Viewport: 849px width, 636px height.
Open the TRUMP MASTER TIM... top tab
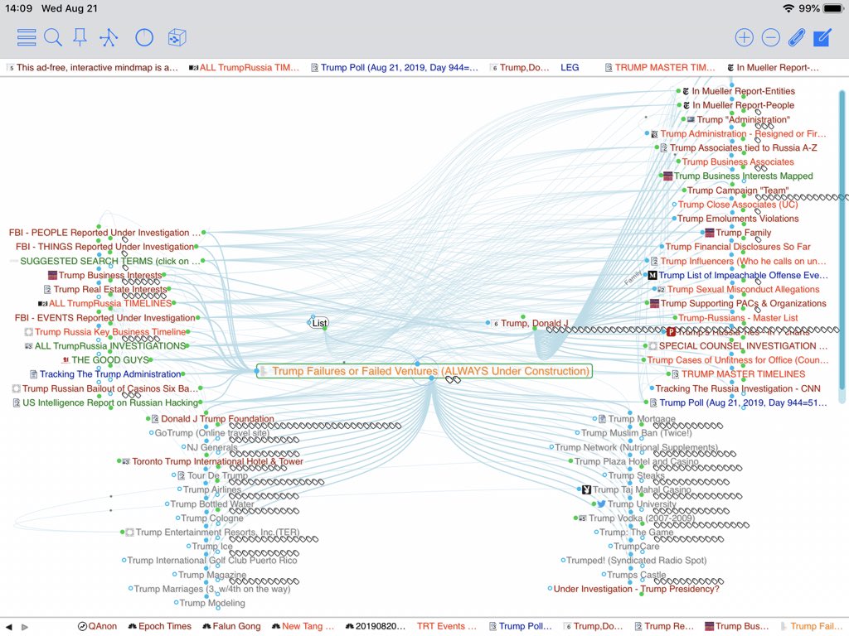[659, 68]
